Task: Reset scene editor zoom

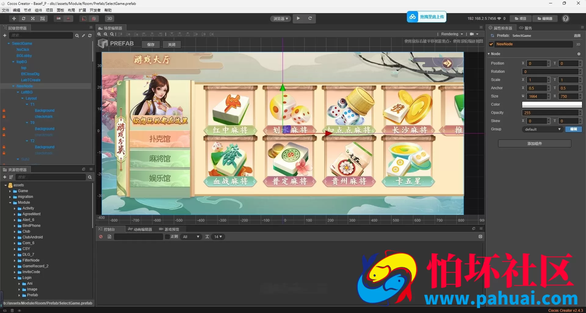Action: 112,34
